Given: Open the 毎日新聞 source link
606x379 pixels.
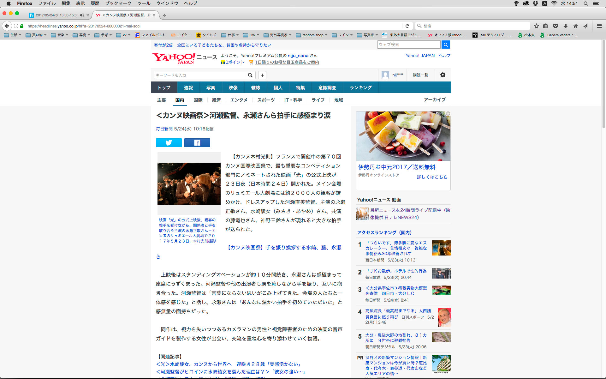Looking at the screenshot, I should point(164,129).
